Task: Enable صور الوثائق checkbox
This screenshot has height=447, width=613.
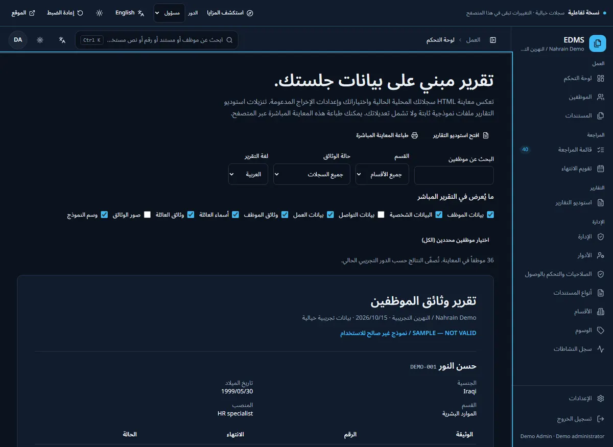Action: point(147,215)
